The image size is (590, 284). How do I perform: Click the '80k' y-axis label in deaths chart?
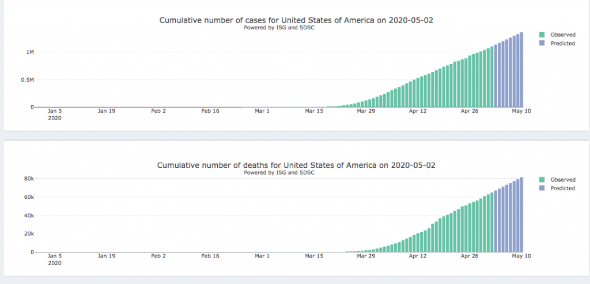pos(29,179)
